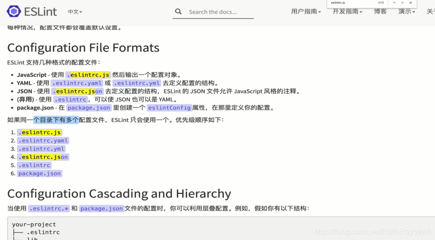
Task: Click the ESLint logo icon
Action: coord(14,11)
